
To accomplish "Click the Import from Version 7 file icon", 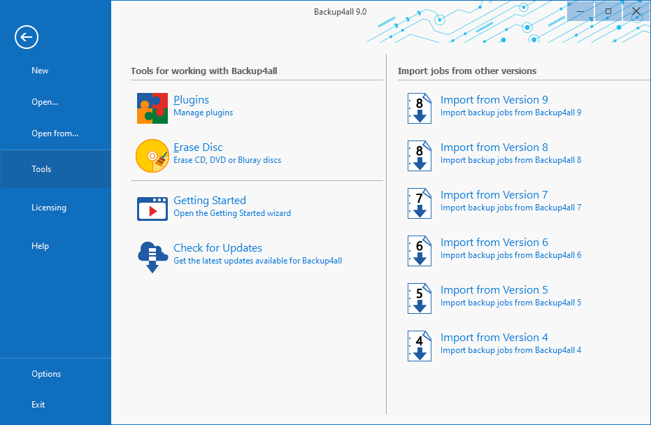I will click(420, 203).
